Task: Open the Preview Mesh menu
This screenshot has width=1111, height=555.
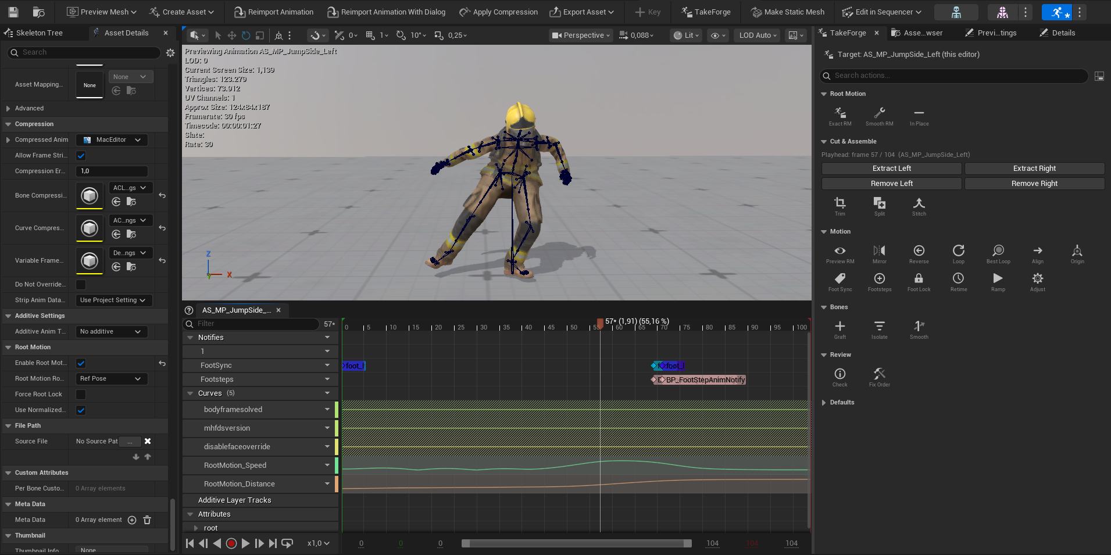Action: 102,12
